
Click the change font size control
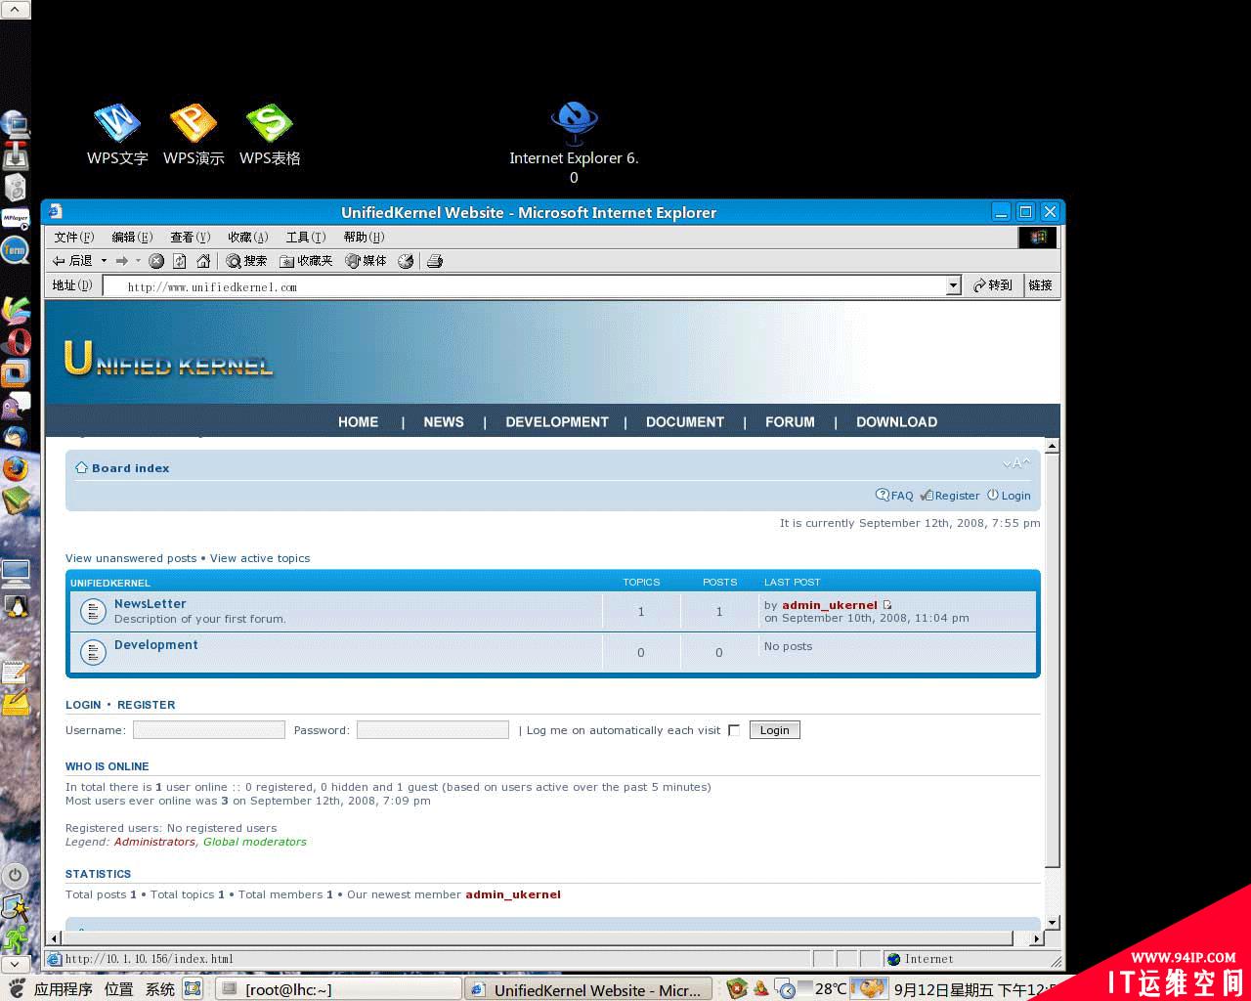pyautogui.click(x=1016, y=463)
